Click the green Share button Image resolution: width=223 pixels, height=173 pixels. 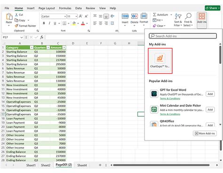pyautogui.click(x=213, y=8)
